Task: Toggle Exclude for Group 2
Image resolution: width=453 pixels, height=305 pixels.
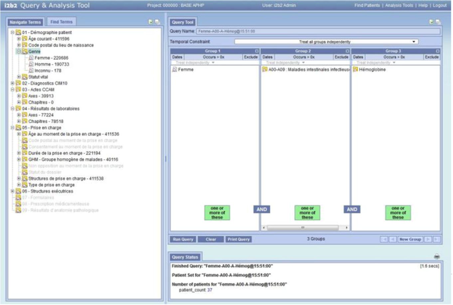Action: pos(341,57)
